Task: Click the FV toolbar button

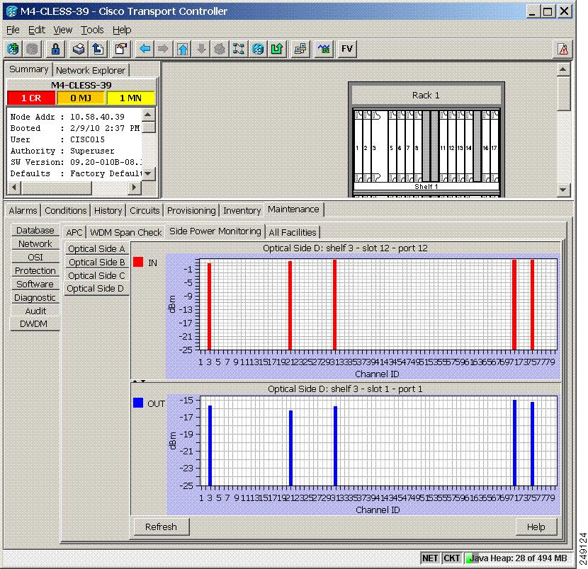Action: [x=347, y=49]
